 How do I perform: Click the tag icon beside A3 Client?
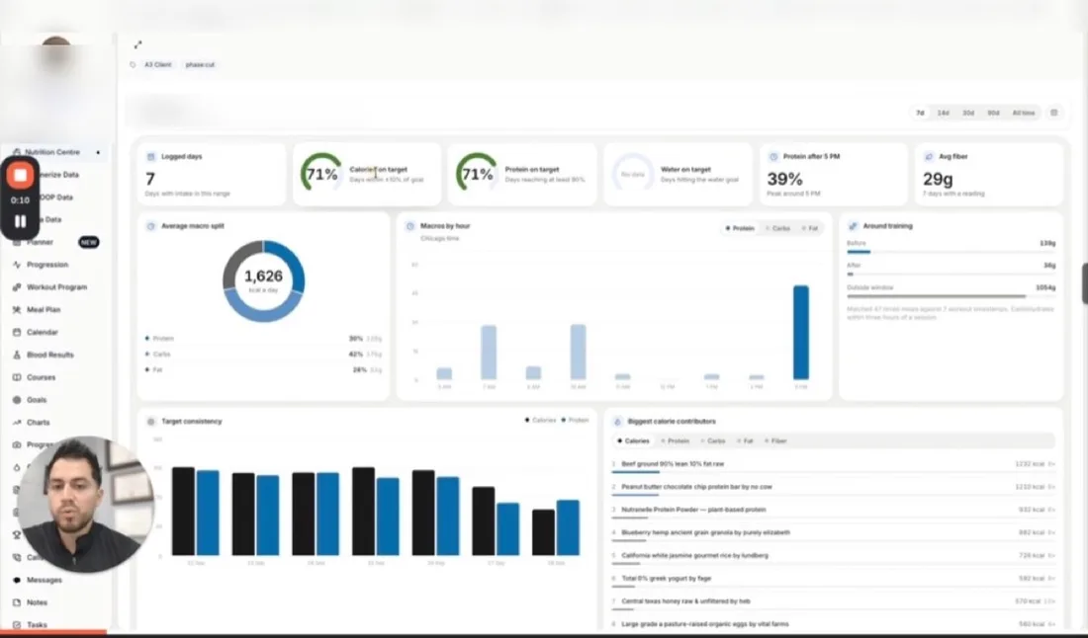coord(133,64)
